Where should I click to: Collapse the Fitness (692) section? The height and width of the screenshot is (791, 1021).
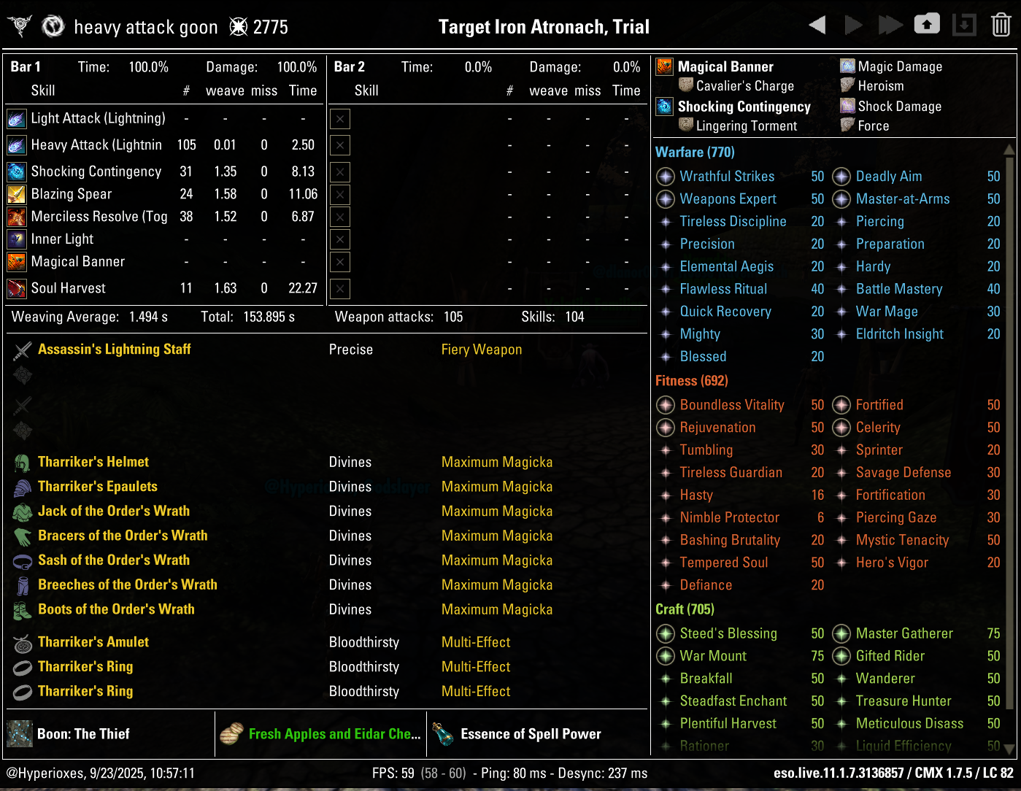(690, 380)
